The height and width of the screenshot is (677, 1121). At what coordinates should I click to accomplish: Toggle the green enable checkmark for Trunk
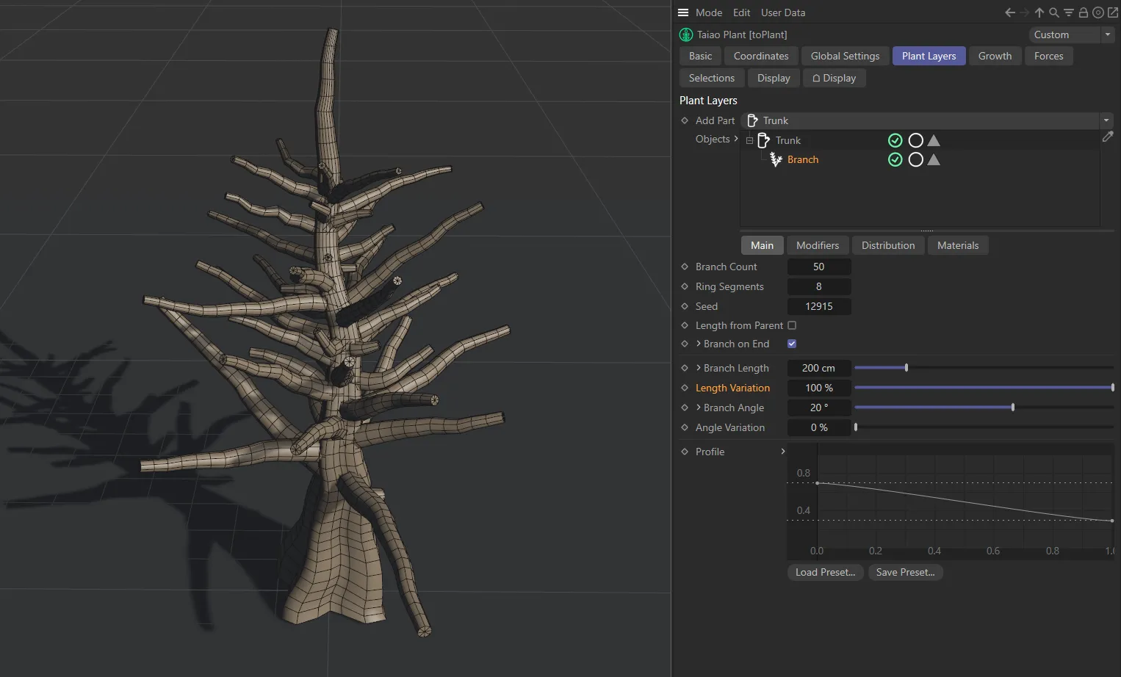tap(895, 140)
